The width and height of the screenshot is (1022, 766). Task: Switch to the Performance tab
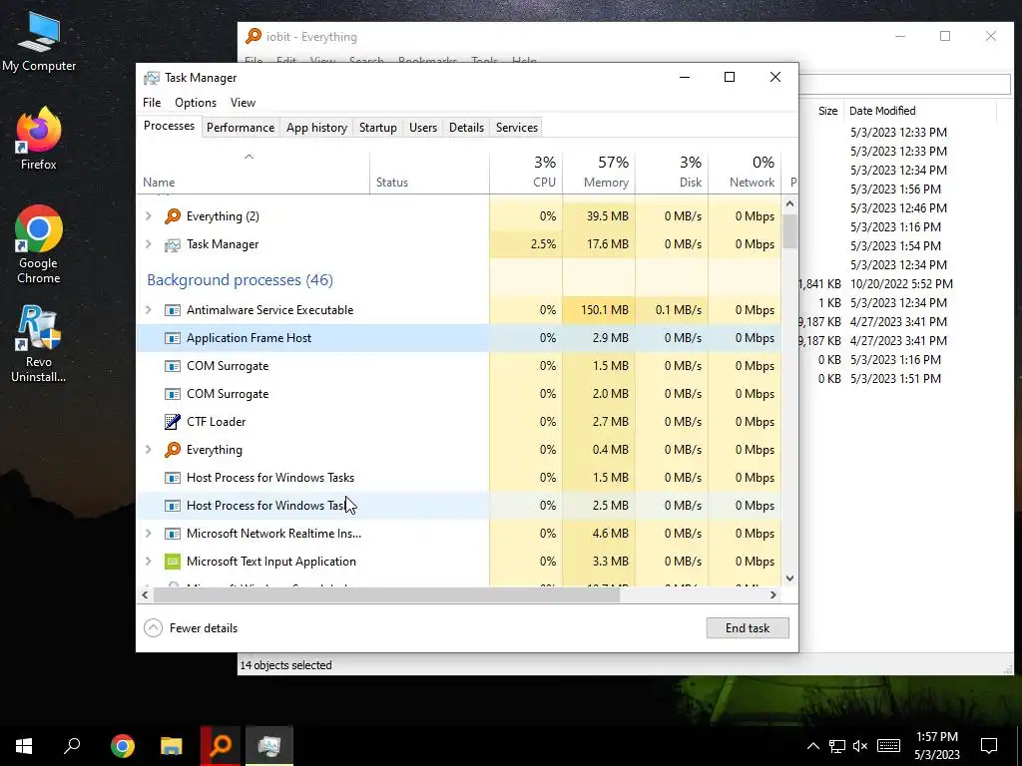point(241,128)
